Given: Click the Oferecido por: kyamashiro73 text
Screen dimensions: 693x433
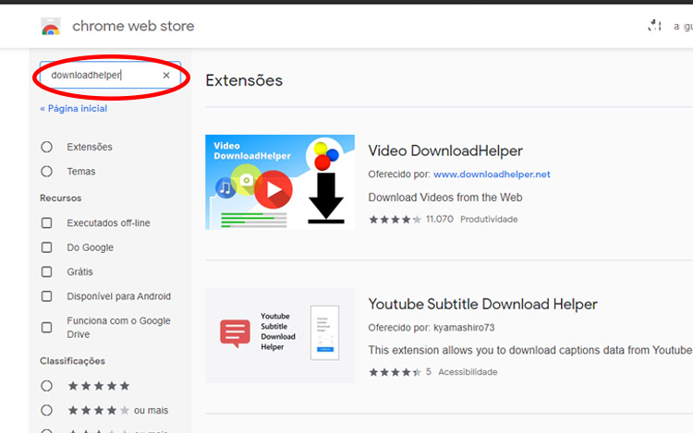Looking at the screenshot, I should pos(432,328).
